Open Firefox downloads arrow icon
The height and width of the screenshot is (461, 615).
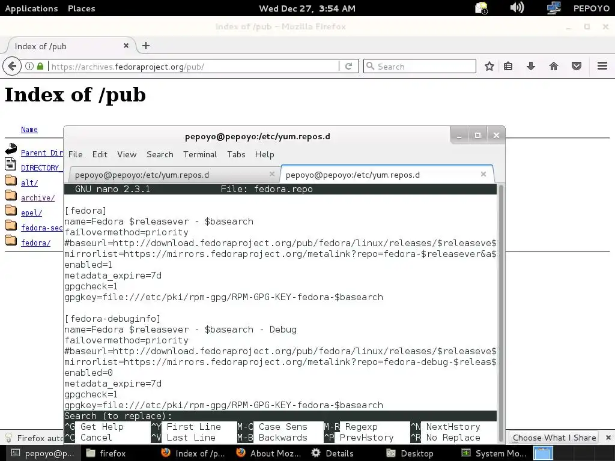(x=531, y=66)
